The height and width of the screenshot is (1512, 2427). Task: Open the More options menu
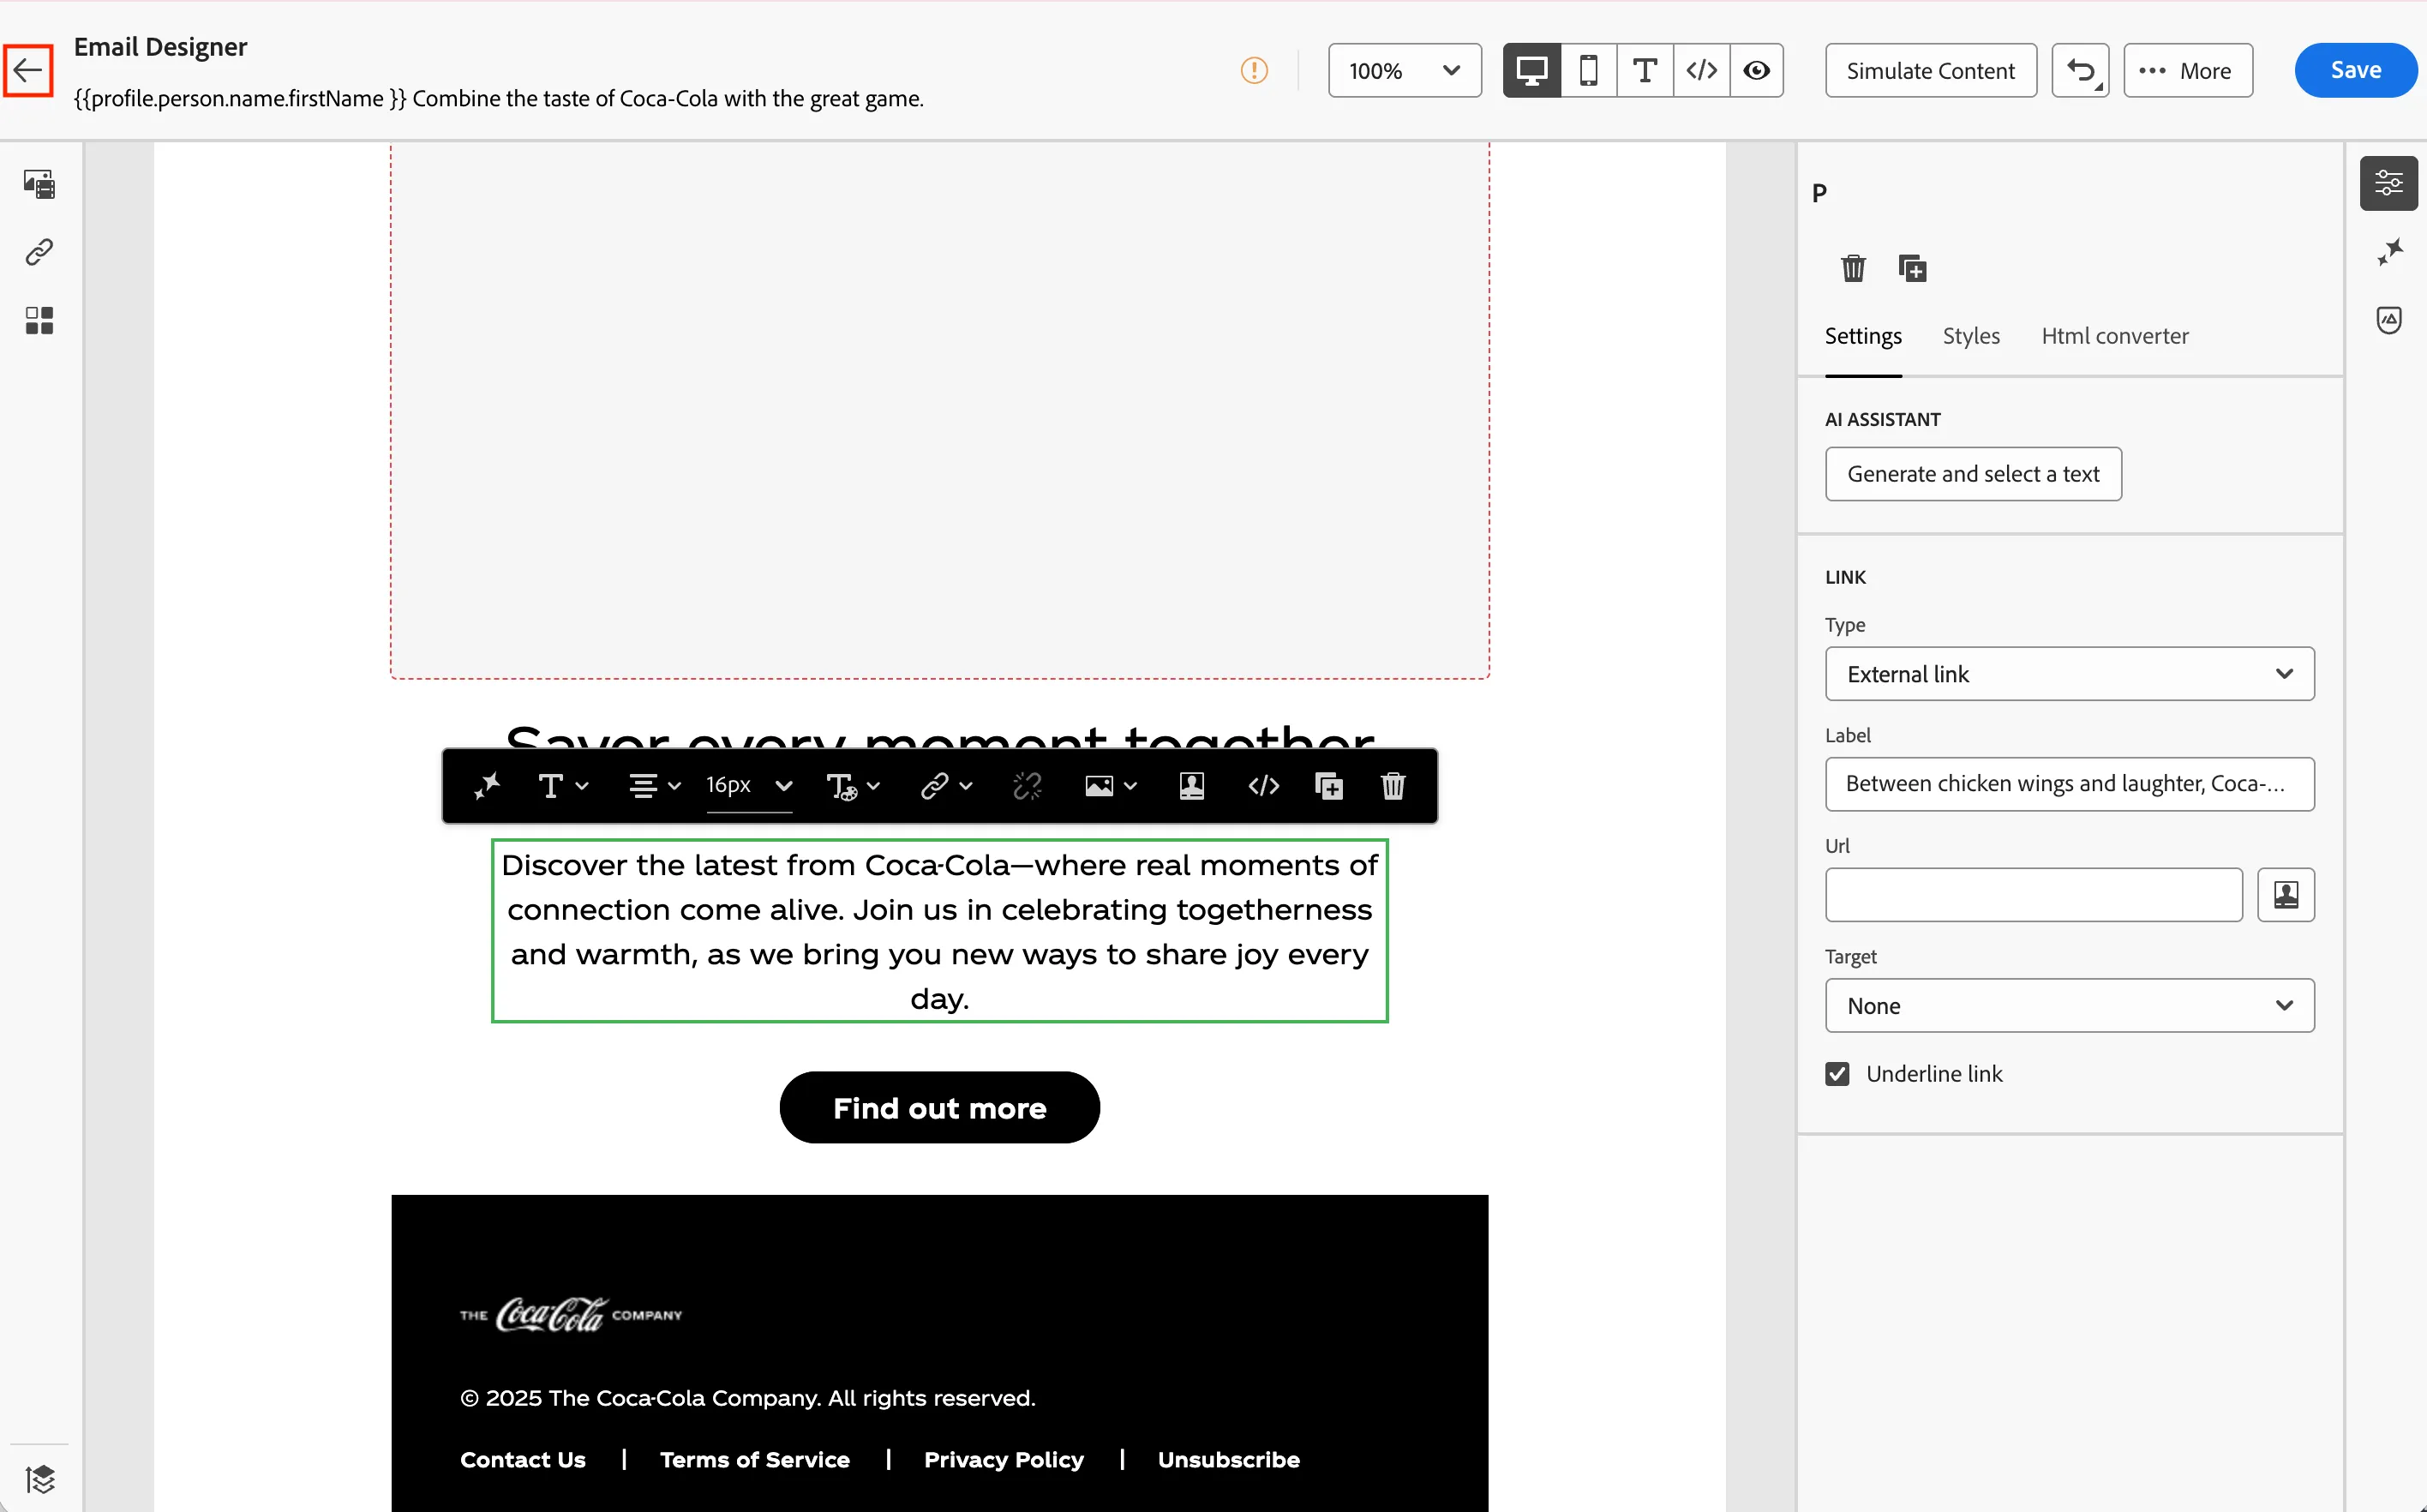point(2187,70)
